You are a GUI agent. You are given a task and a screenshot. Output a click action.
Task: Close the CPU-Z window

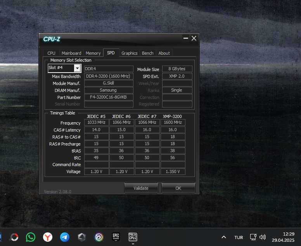coord(194,38)
